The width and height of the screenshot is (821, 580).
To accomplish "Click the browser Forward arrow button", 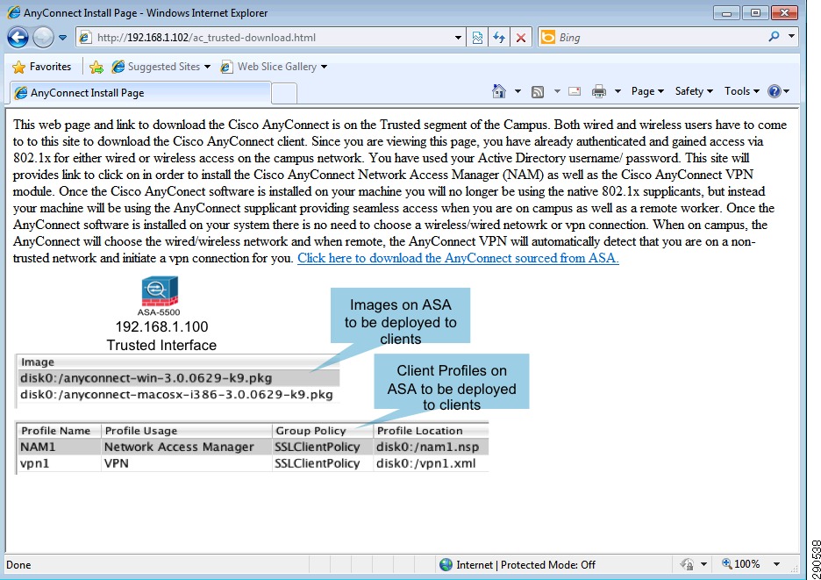I will click(x=43, y=37).
